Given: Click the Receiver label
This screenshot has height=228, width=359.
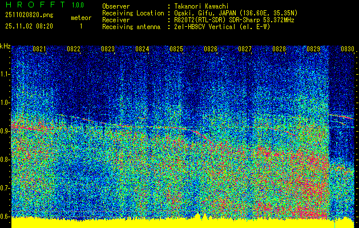Looking at the screenshot, I should (x=116, y=20).
